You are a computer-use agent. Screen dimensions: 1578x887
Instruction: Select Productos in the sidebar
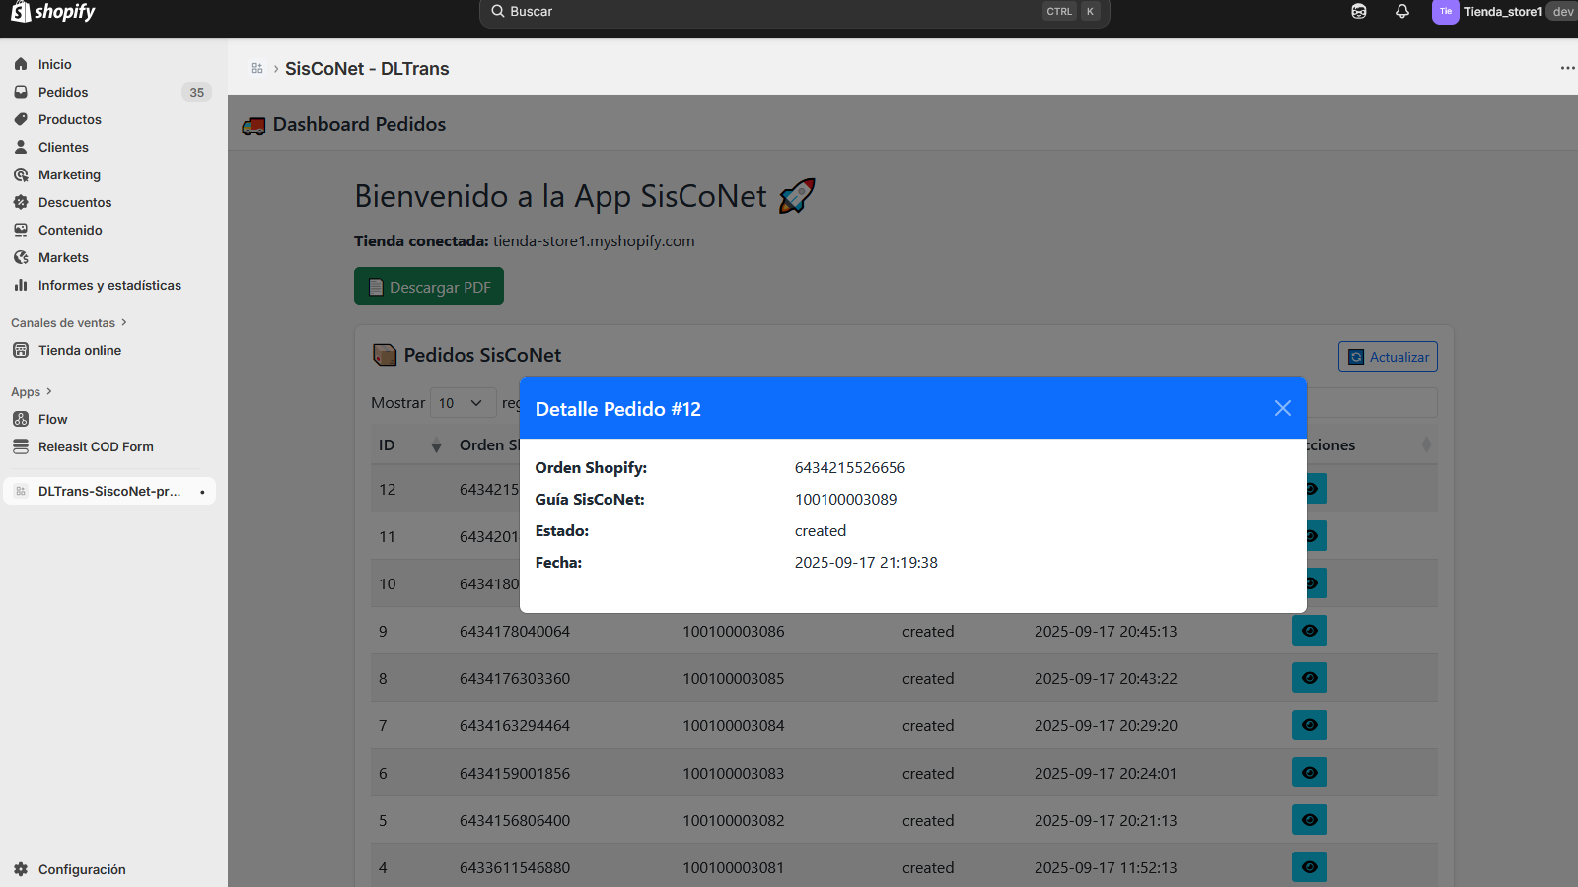click(x=69, y=119)
